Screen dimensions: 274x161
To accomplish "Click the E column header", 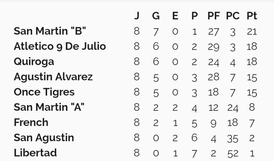I will point(175,16).
